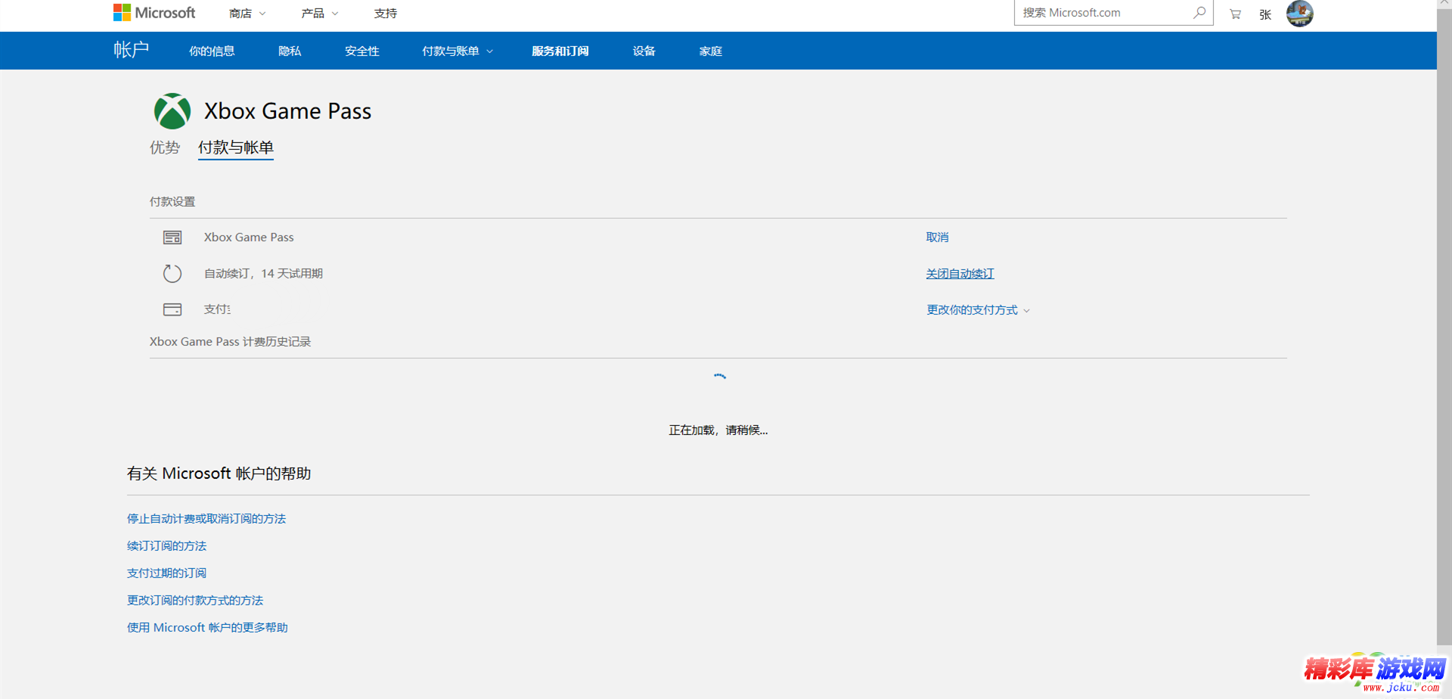Open 停止自动计费或取消订阅的方法 help link
The image size is (1452, 699).
(x=206, y=519)
